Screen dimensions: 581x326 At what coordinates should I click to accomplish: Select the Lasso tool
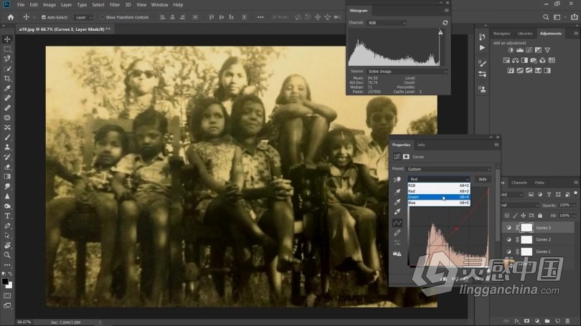[x=7, y=59]
